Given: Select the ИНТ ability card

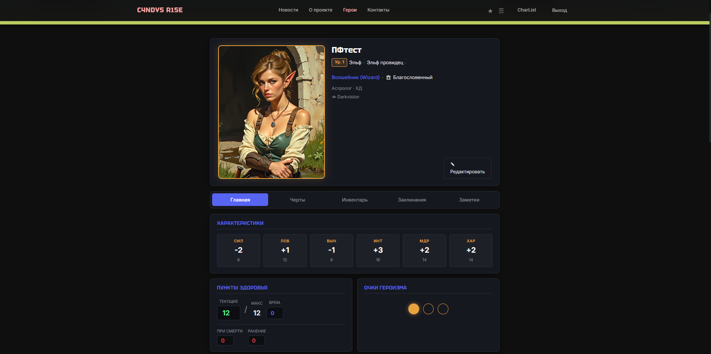Looking at the screenshot, I should [x=378, y=250].
